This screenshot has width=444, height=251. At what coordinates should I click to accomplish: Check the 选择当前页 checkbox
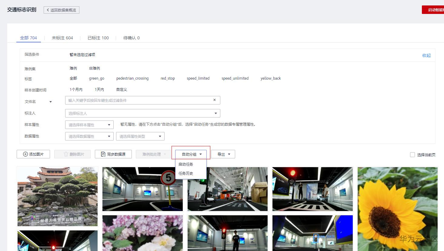click(412, 154)
